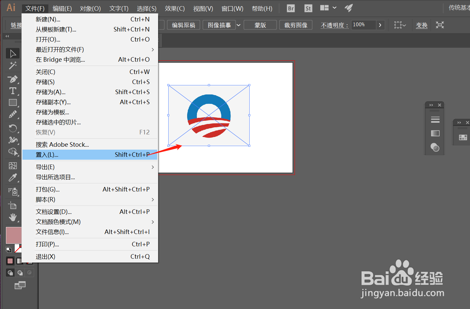The height and width of the screenshot is (309, 470).
Task: Select the Symbol Sprayer tool
Action: (13, 191)
